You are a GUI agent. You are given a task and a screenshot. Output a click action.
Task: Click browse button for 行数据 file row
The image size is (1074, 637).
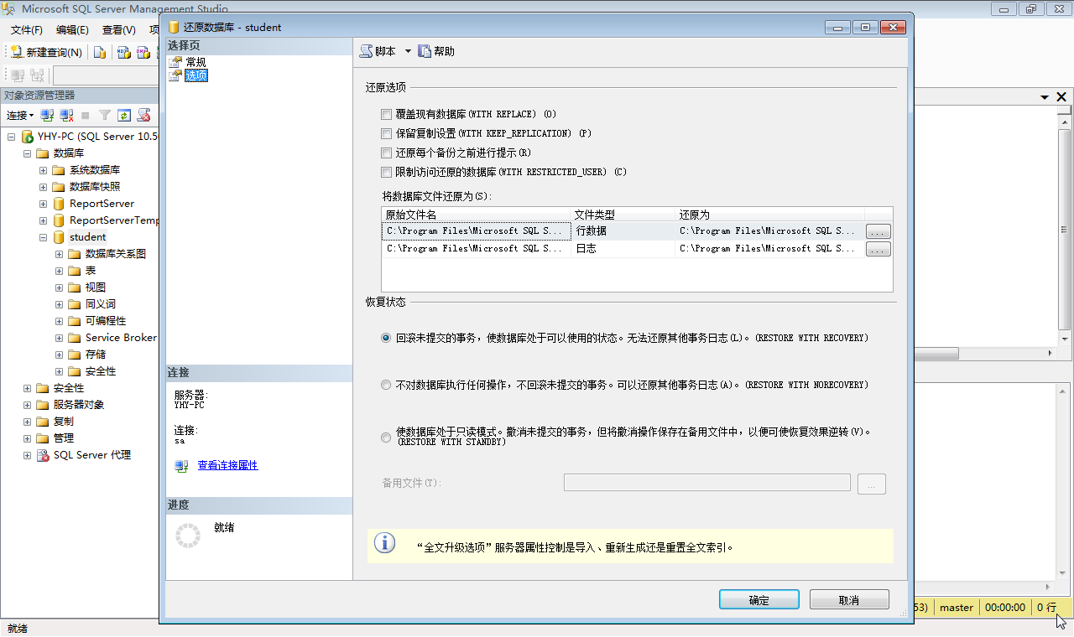[878, 231]
